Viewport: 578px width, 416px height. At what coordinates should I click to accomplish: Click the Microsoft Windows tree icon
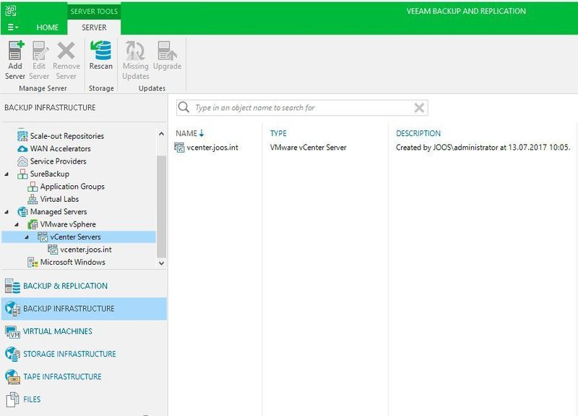[33, 263]
